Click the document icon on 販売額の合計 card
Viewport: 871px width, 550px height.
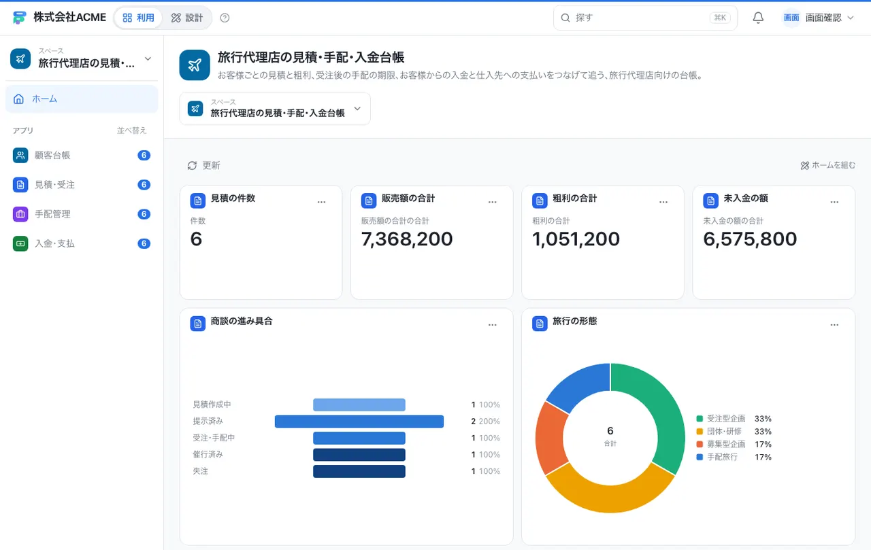click(x=369, y=201)
